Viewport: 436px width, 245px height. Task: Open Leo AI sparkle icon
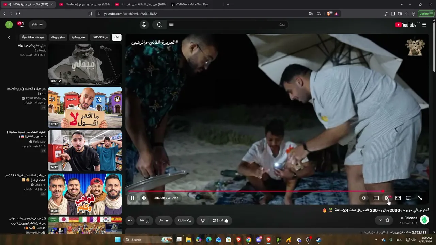pyautogui.click(x=407, y=14)
